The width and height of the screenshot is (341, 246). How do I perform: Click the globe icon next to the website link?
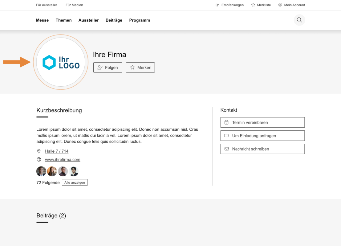point(39,159)
